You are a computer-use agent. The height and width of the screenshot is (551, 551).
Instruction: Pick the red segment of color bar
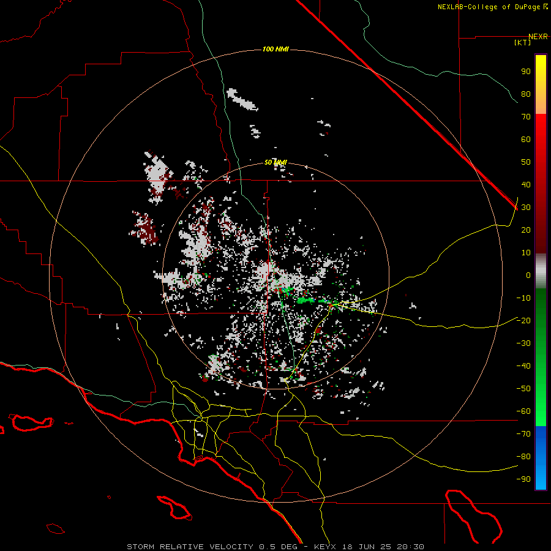[541, 184]
